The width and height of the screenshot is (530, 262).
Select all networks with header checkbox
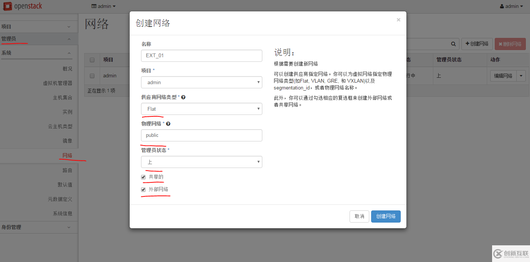coord(92,60)
